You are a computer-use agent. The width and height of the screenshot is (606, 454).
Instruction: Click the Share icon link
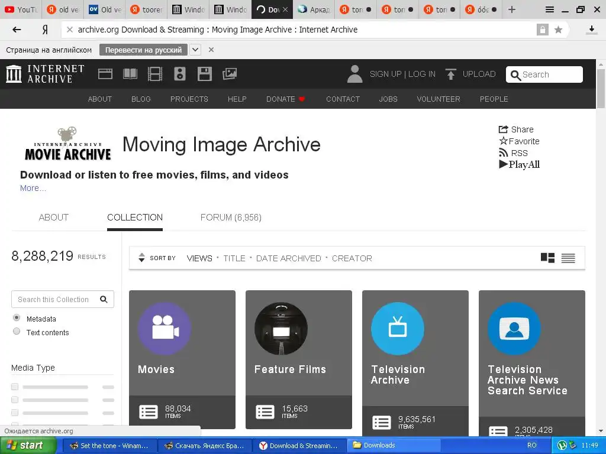point(515,129)
